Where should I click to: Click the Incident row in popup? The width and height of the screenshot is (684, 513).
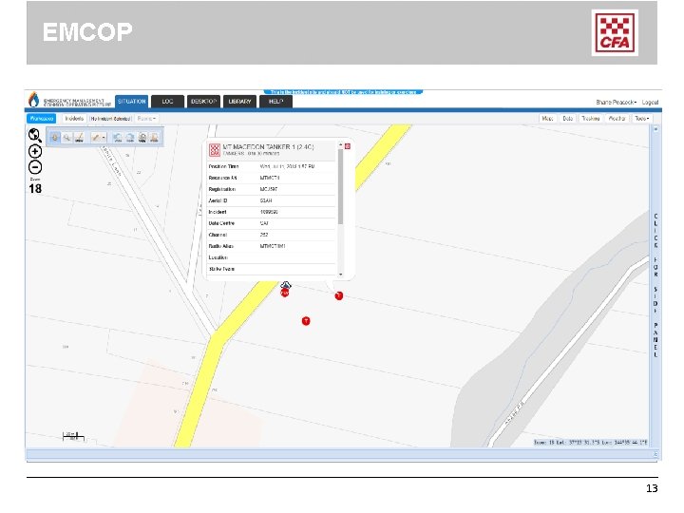click(272, 212)
